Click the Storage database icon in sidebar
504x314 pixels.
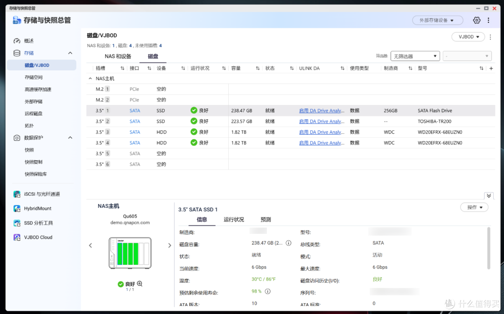pyautogui.click(x=17, y=53)
